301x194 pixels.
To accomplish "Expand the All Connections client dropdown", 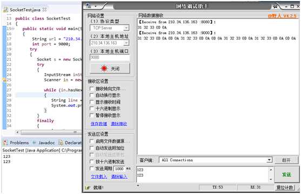I will pyautogui.click(x=269, y=160).
